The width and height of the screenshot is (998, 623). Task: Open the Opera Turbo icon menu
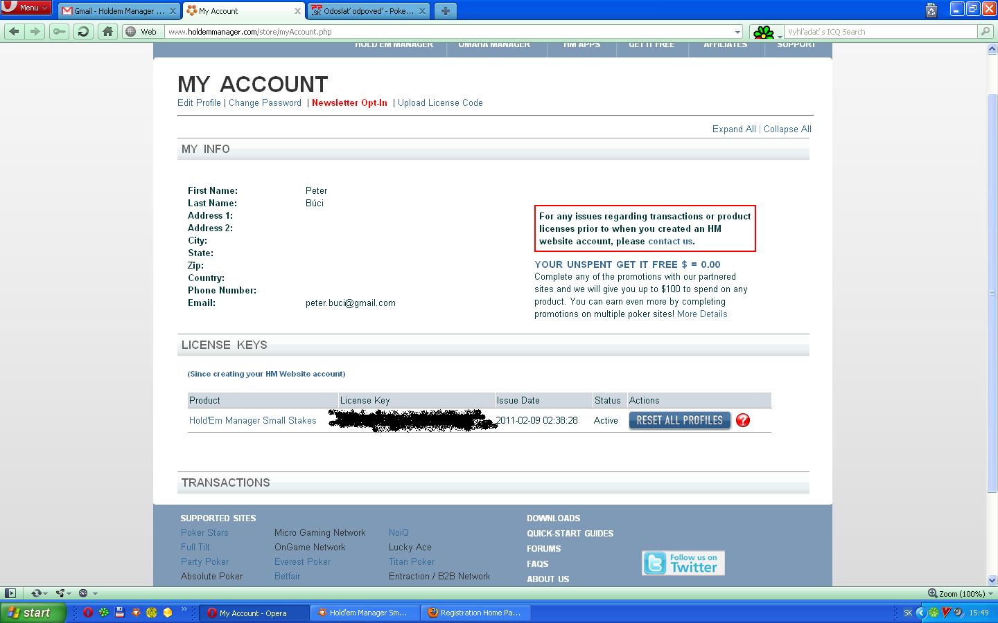coord(87,593)
